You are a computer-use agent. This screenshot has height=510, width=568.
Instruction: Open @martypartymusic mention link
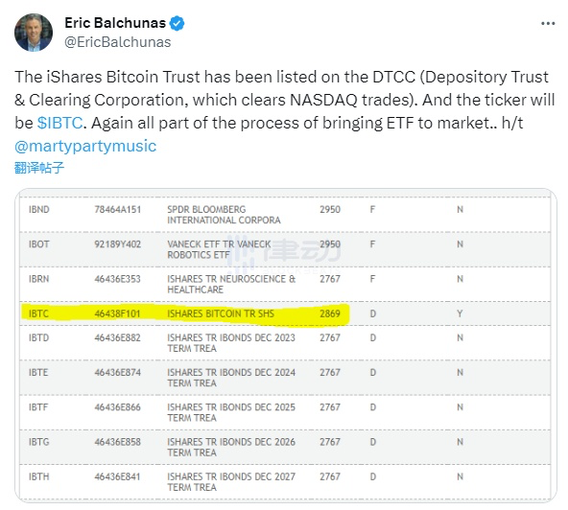[85, 146]
